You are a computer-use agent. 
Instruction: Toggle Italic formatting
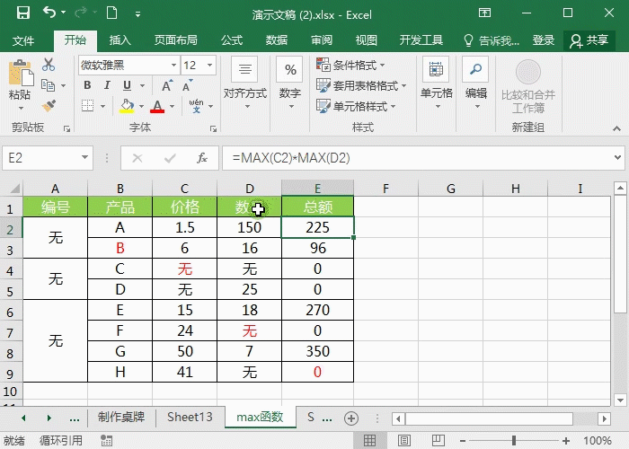[107, 85]
